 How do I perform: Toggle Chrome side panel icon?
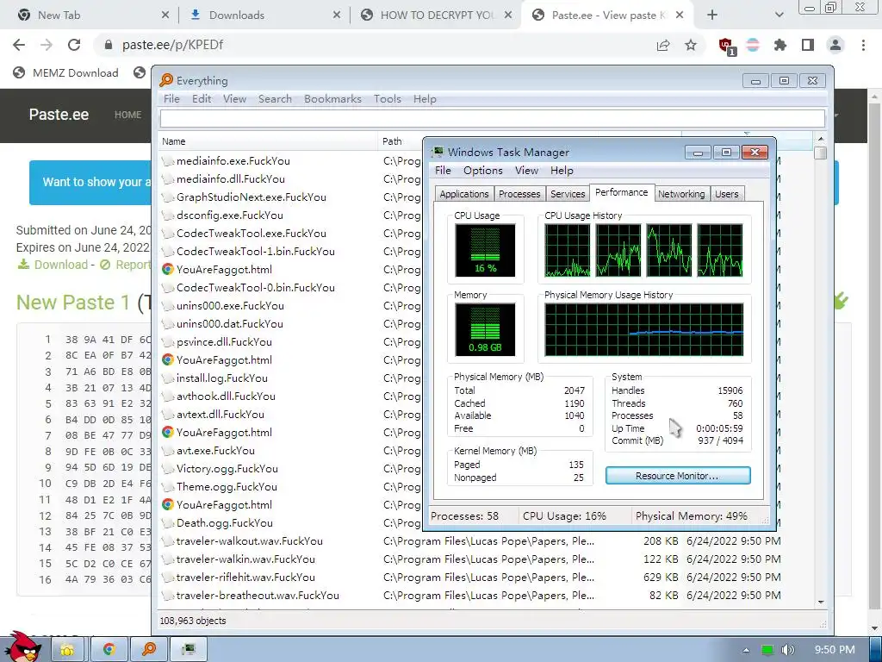pyautogui.click(x=808, y=45)
